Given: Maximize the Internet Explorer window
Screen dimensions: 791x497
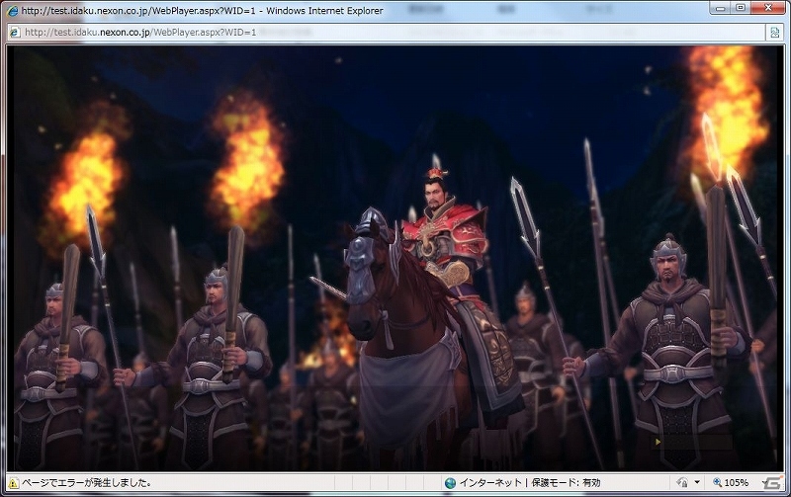Looking at the screenshot, I should [740, 8].
